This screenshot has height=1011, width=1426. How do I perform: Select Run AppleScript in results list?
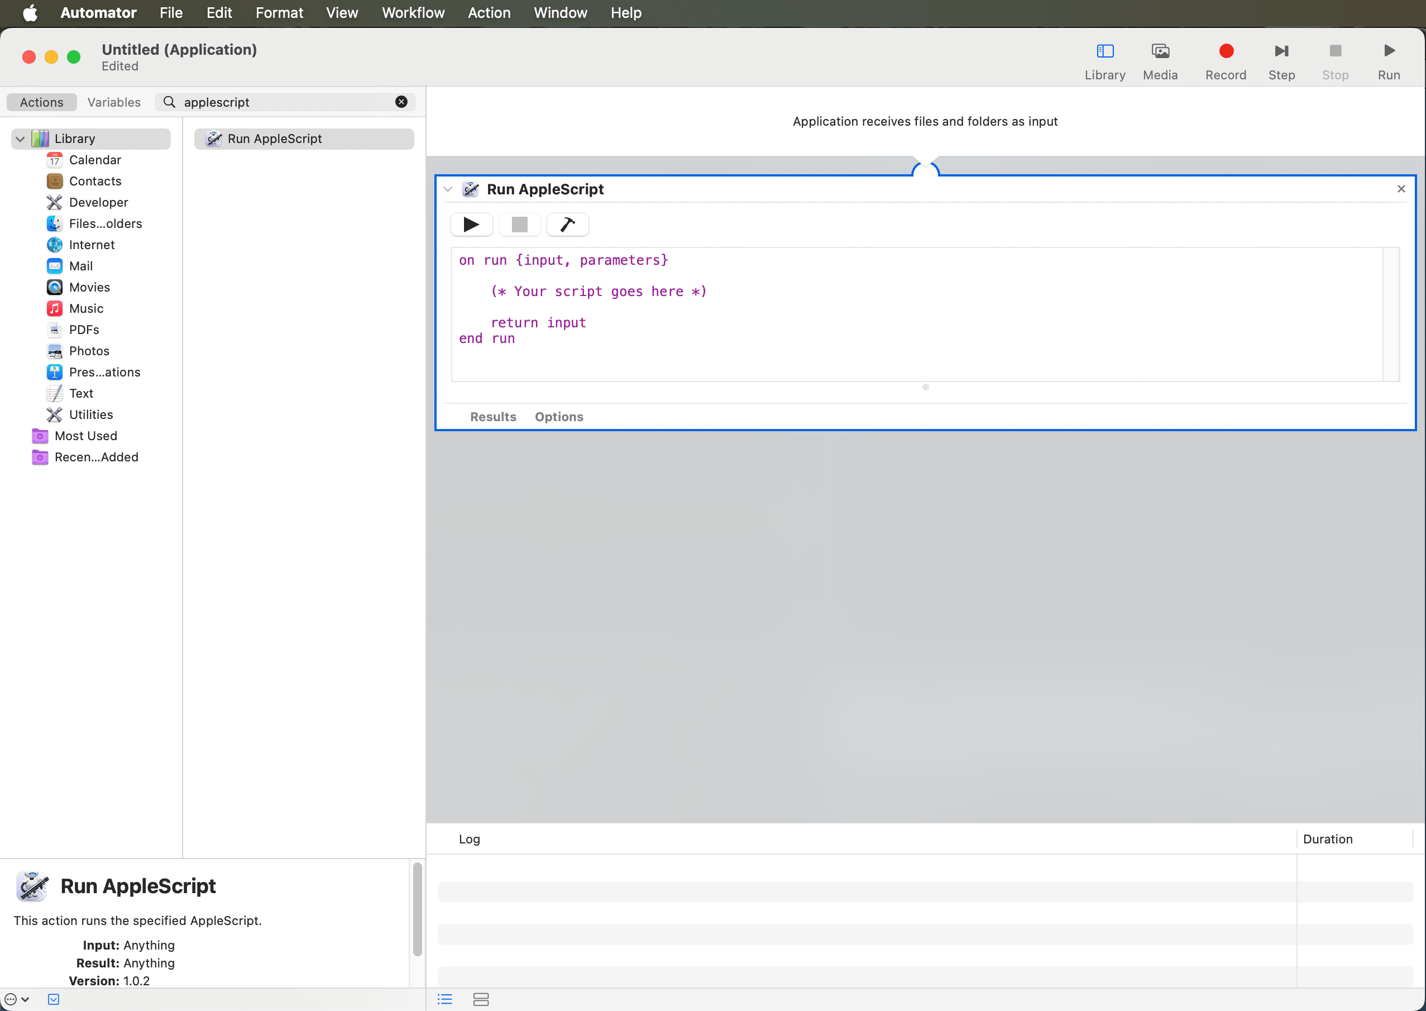pos(304,138)
